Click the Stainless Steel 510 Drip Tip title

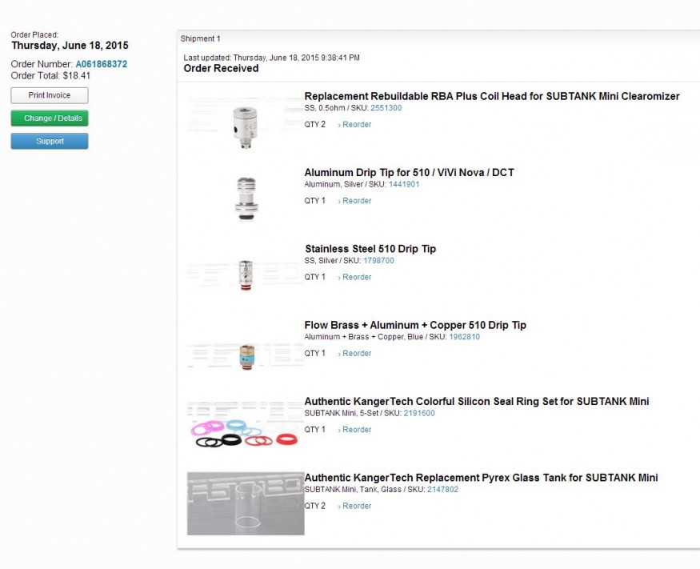[370, 249]
